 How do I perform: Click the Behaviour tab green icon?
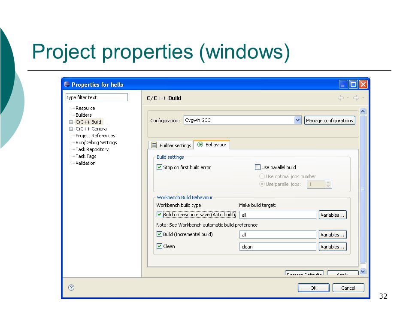click(200, 145)
